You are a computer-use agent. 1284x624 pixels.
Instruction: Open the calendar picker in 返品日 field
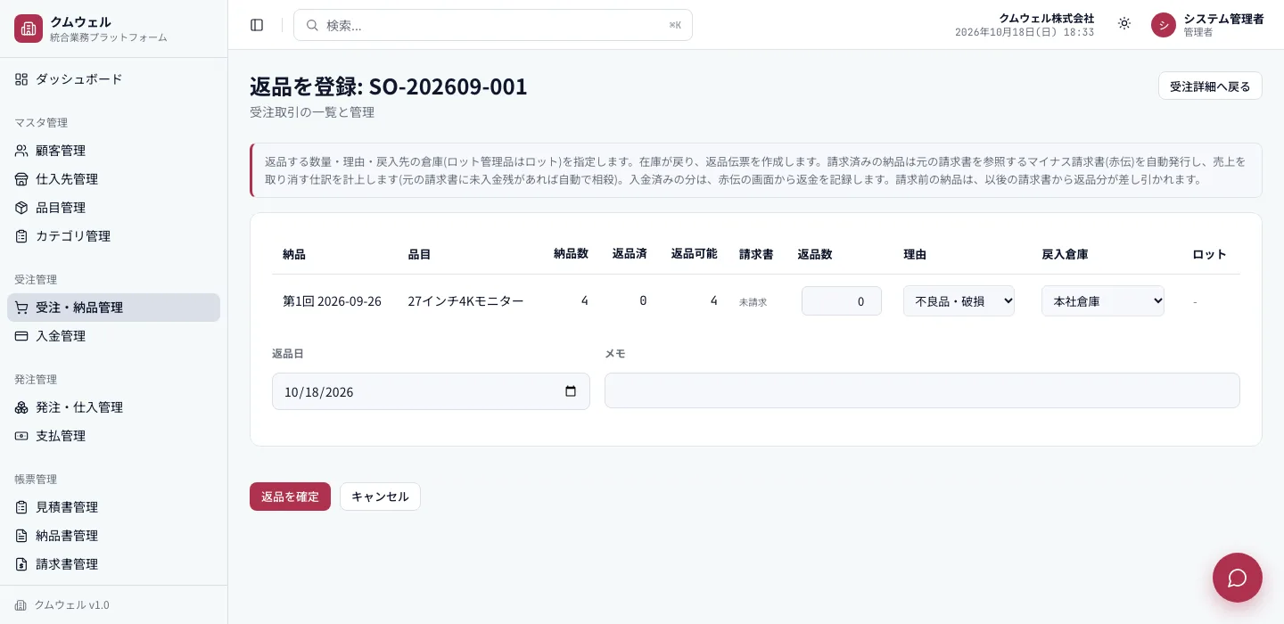(571, 391)
